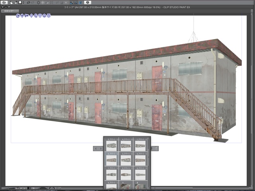Click preset list scrollbar up arrow
Image resolution: width=255 pixels, height=191 pixels.
[x=149, y=138]
